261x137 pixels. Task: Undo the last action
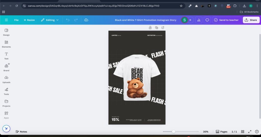(x=68, y=20)
